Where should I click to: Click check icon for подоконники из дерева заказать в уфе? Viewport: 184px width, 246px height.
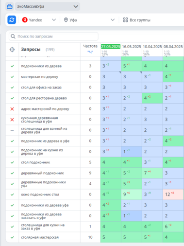coord(12,216)
